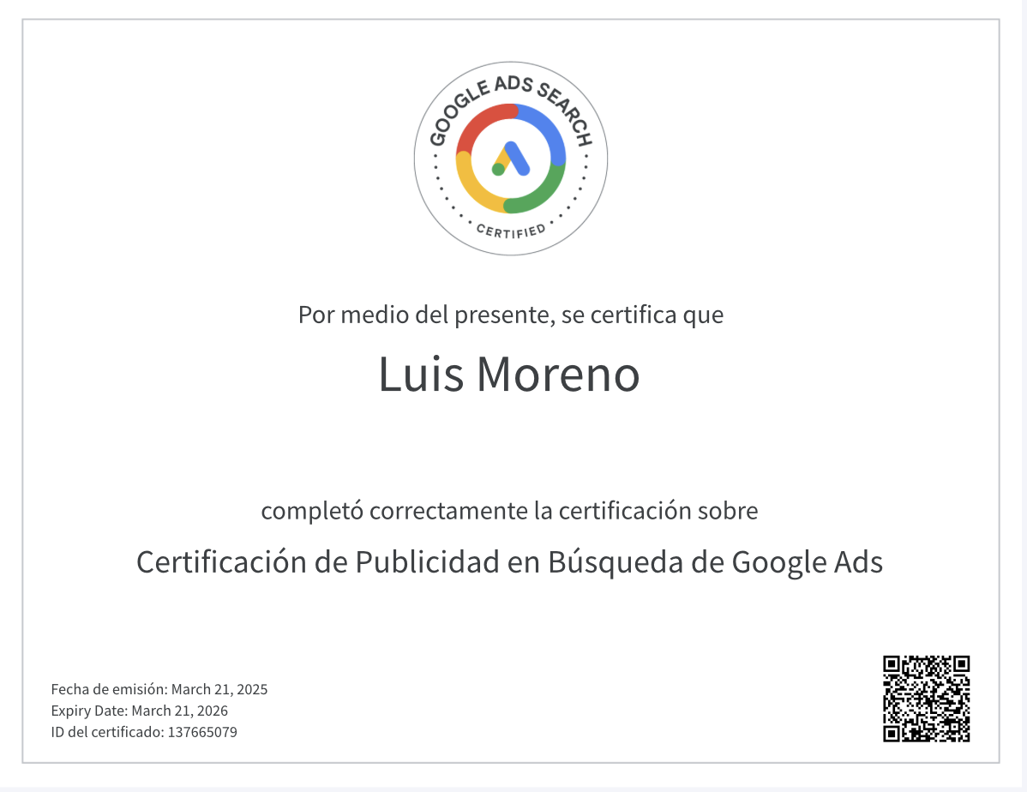Click the QR code on the certificate

point(927,699)
